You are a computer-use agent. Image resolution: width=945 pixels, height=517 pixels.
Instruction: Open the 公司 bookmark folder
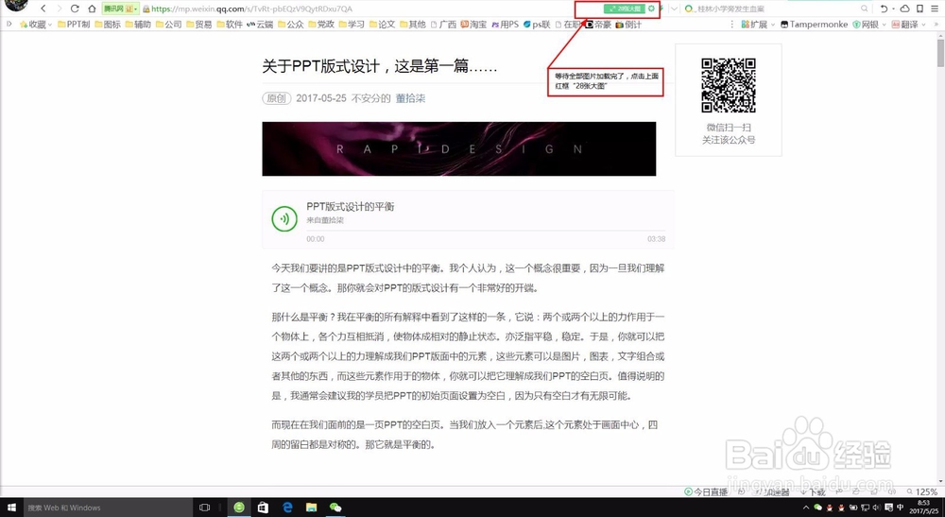[x=169, y=25]
